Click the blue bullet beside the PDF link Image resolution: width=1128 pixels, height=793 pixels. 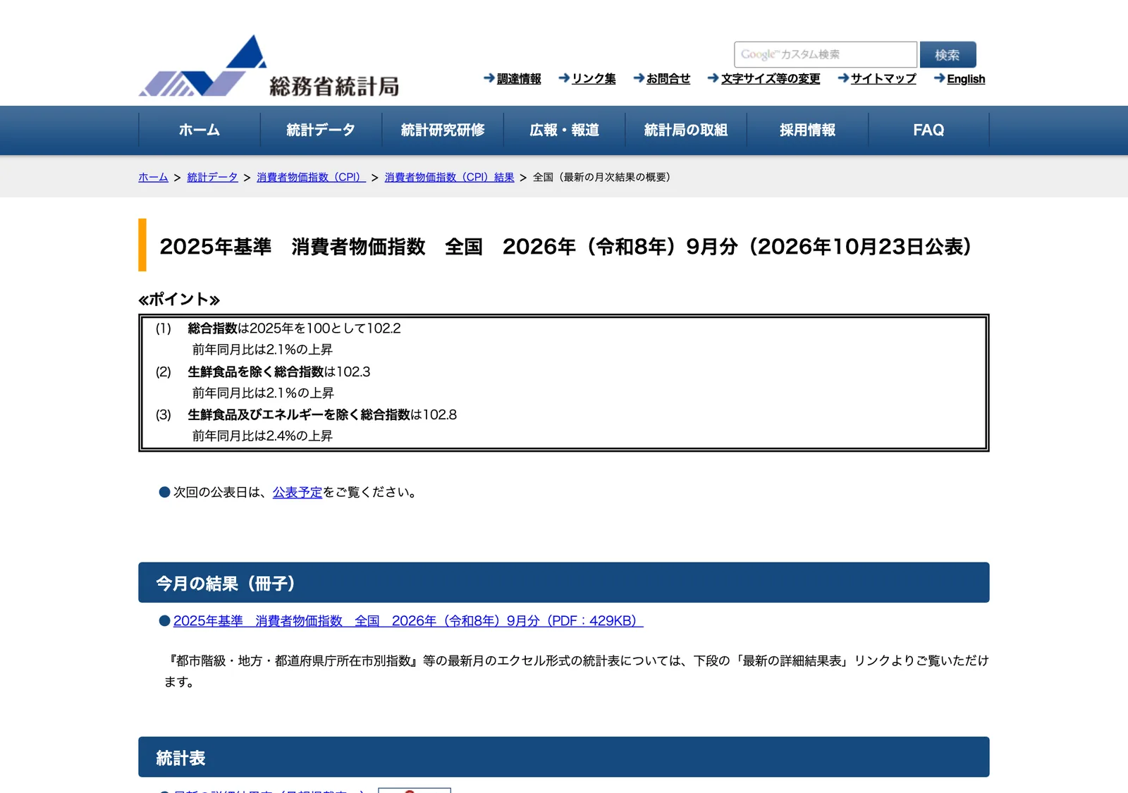[x=165, y=620]
